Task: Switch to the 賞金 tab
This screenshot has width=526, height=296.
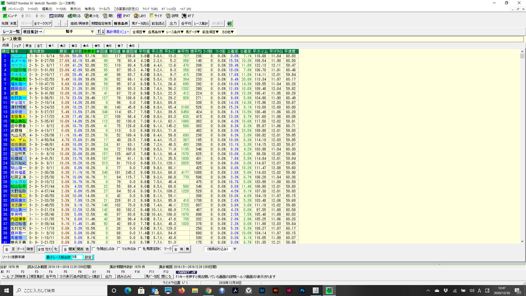Action: tap(29, 46)
